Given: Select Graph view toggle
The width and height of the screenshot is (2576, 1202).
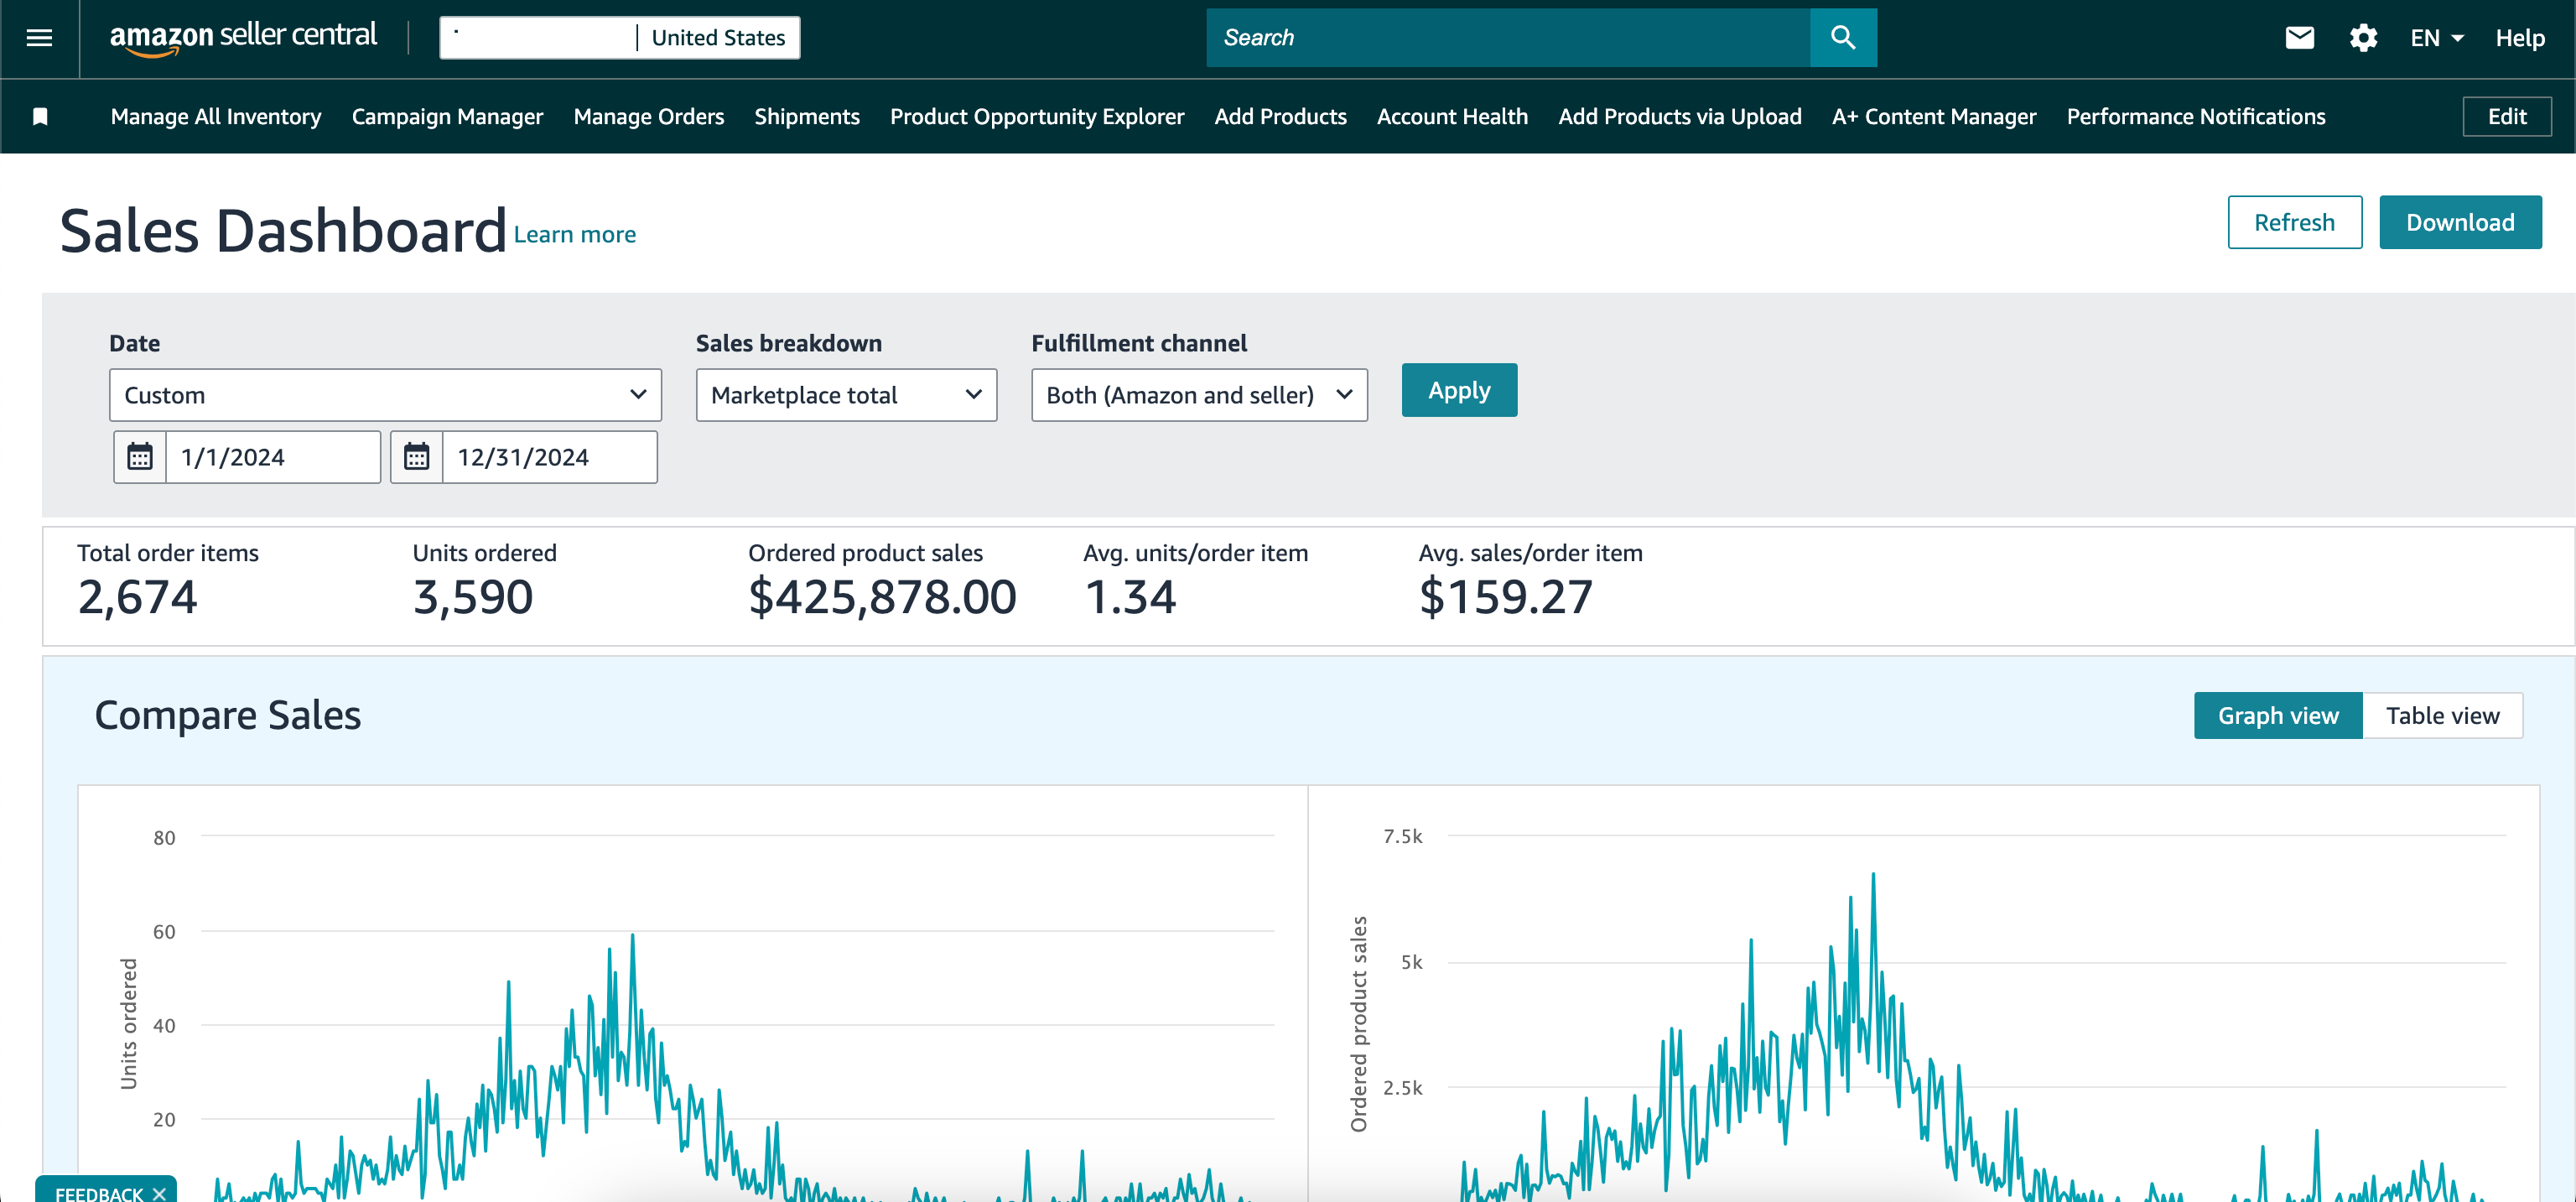Looking at the screenshot, I should [2277, 716].
